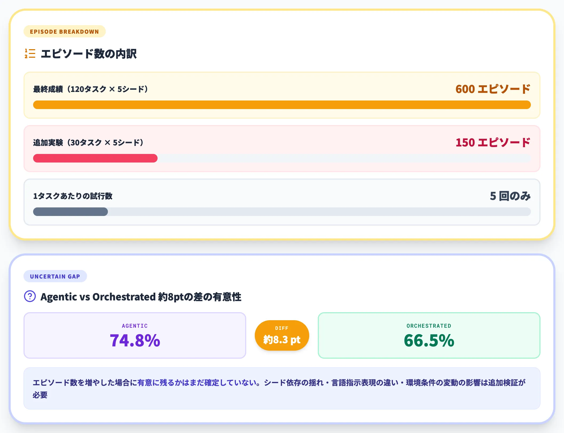Click the orange DIFF 約8.3 pt pill
564x433 pixels.
click(282, 335)
